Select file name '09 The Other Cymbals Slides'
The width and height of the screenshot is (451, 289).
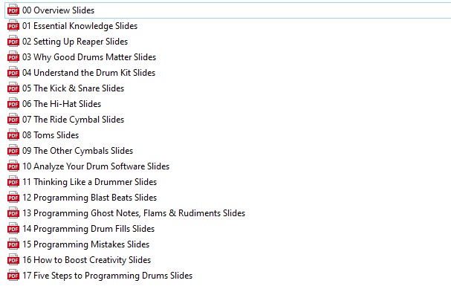click(78, 151)
